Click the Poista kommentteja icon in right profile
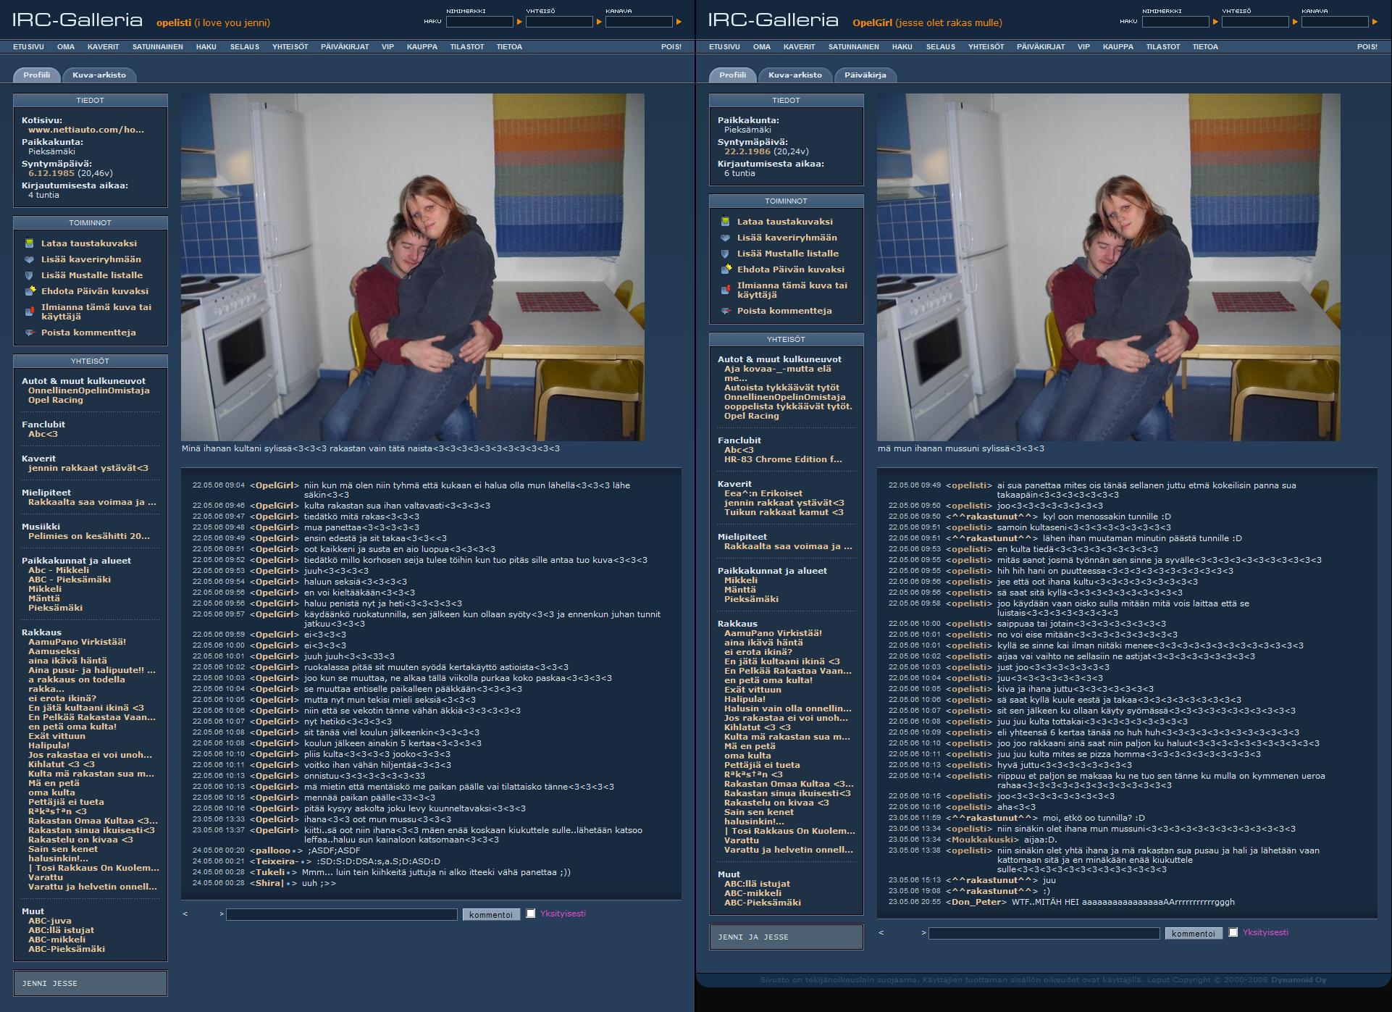Screen dimensions: 1392x1012 coord(726,311)
